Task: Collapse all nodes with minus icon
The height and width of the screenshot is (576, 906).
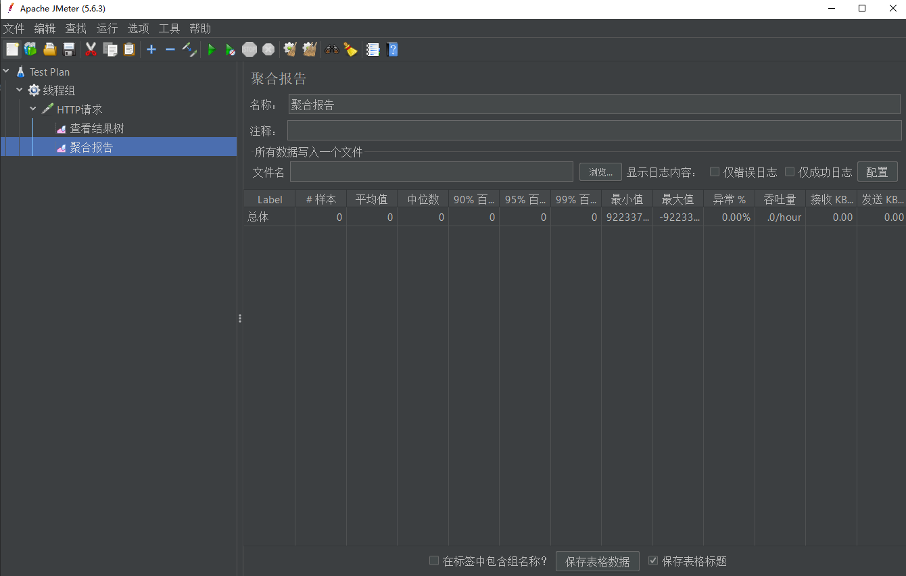Action: pos(170,49)
